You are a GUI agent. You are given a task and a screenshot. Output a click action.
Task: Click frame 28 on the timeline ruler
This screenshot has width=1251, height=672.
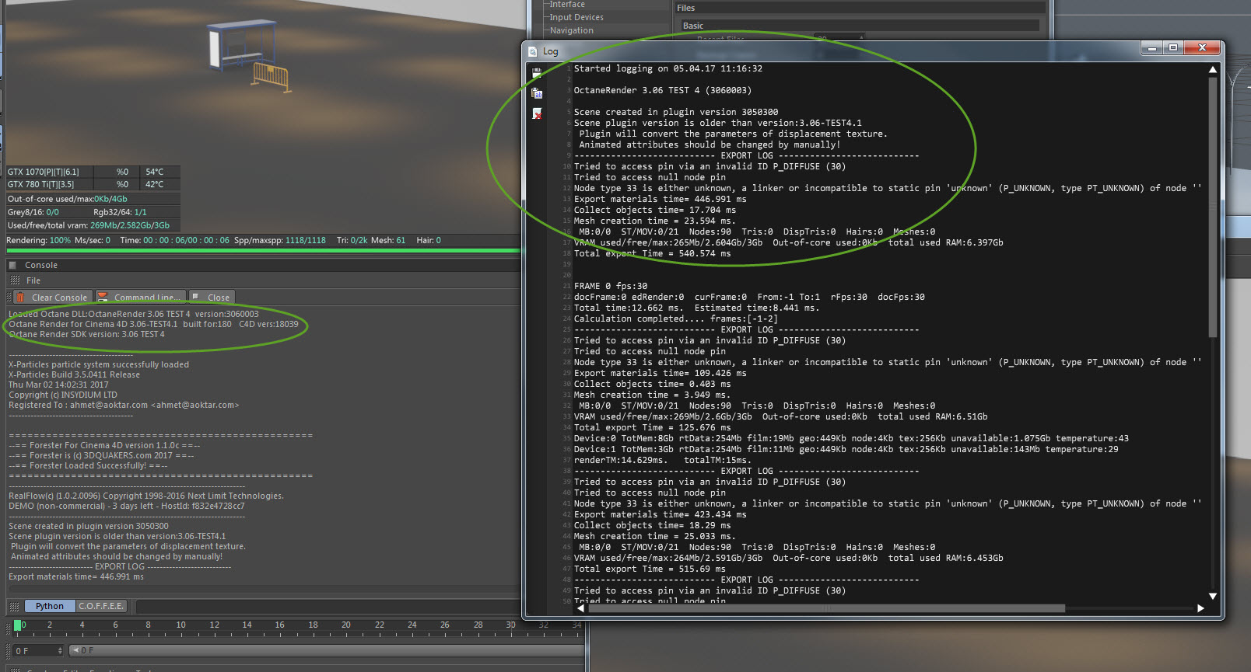click(x=478, y=625)
